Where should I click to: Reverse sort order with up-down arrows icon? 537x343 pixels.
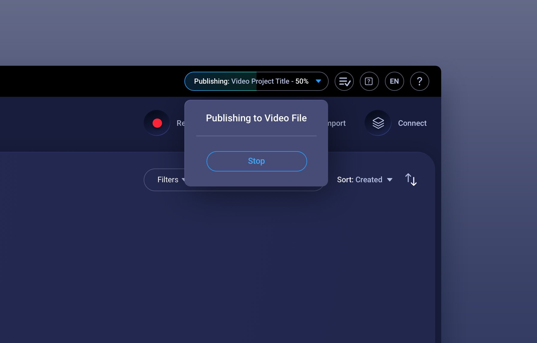click(411, 180)
